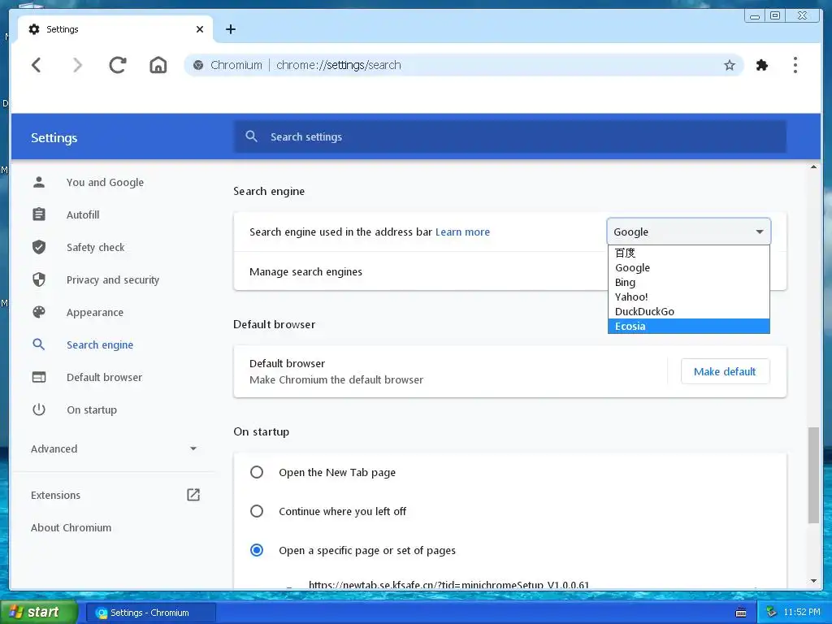The image size is (832, 624).
Task: Click the Settings header title
Action: pyautogui.click(x=54, y=137)
